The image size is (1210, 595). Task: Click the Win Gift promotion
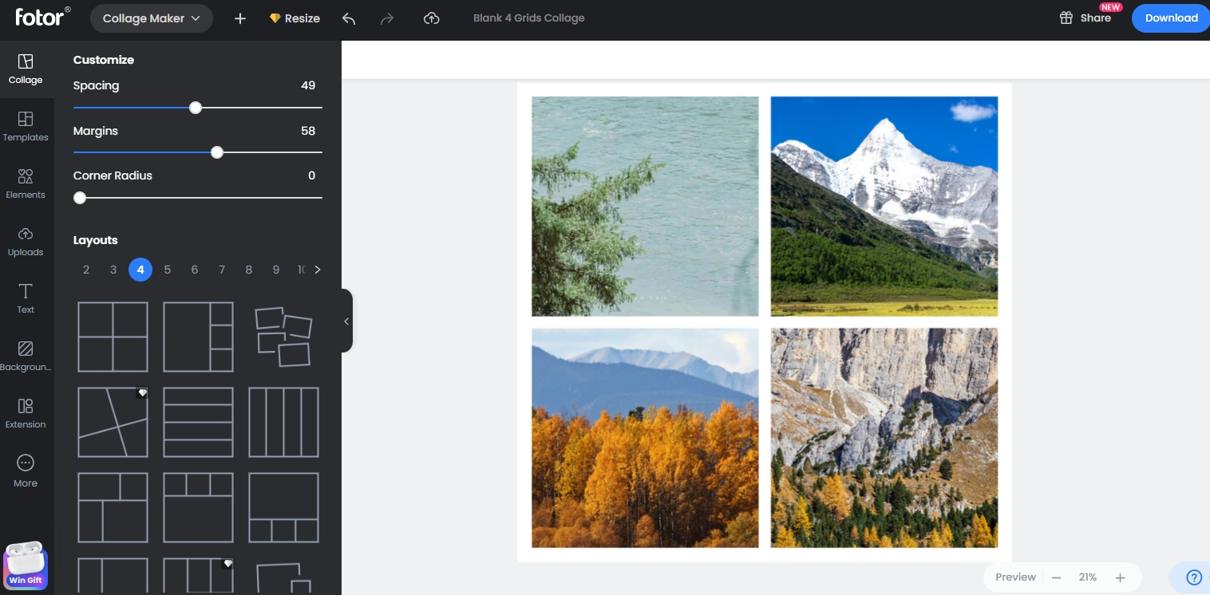click(25, 565)
